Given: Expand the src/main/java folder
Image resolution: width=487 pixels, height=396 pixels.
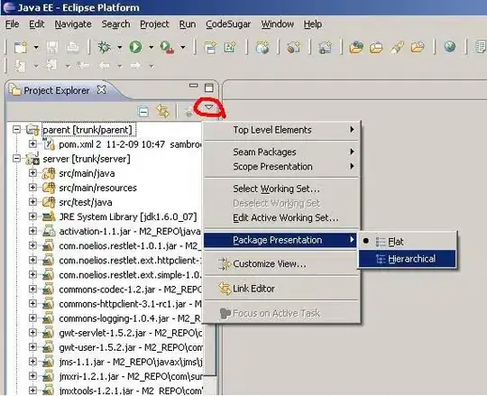Looking at the screenshot, I should (32, 173).
